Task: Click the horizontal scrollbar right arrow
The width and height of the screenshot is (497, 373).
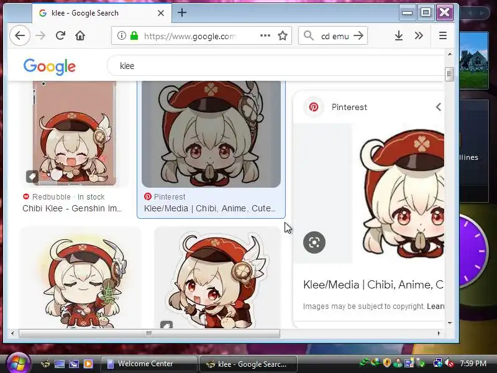Action: point(439,333)
